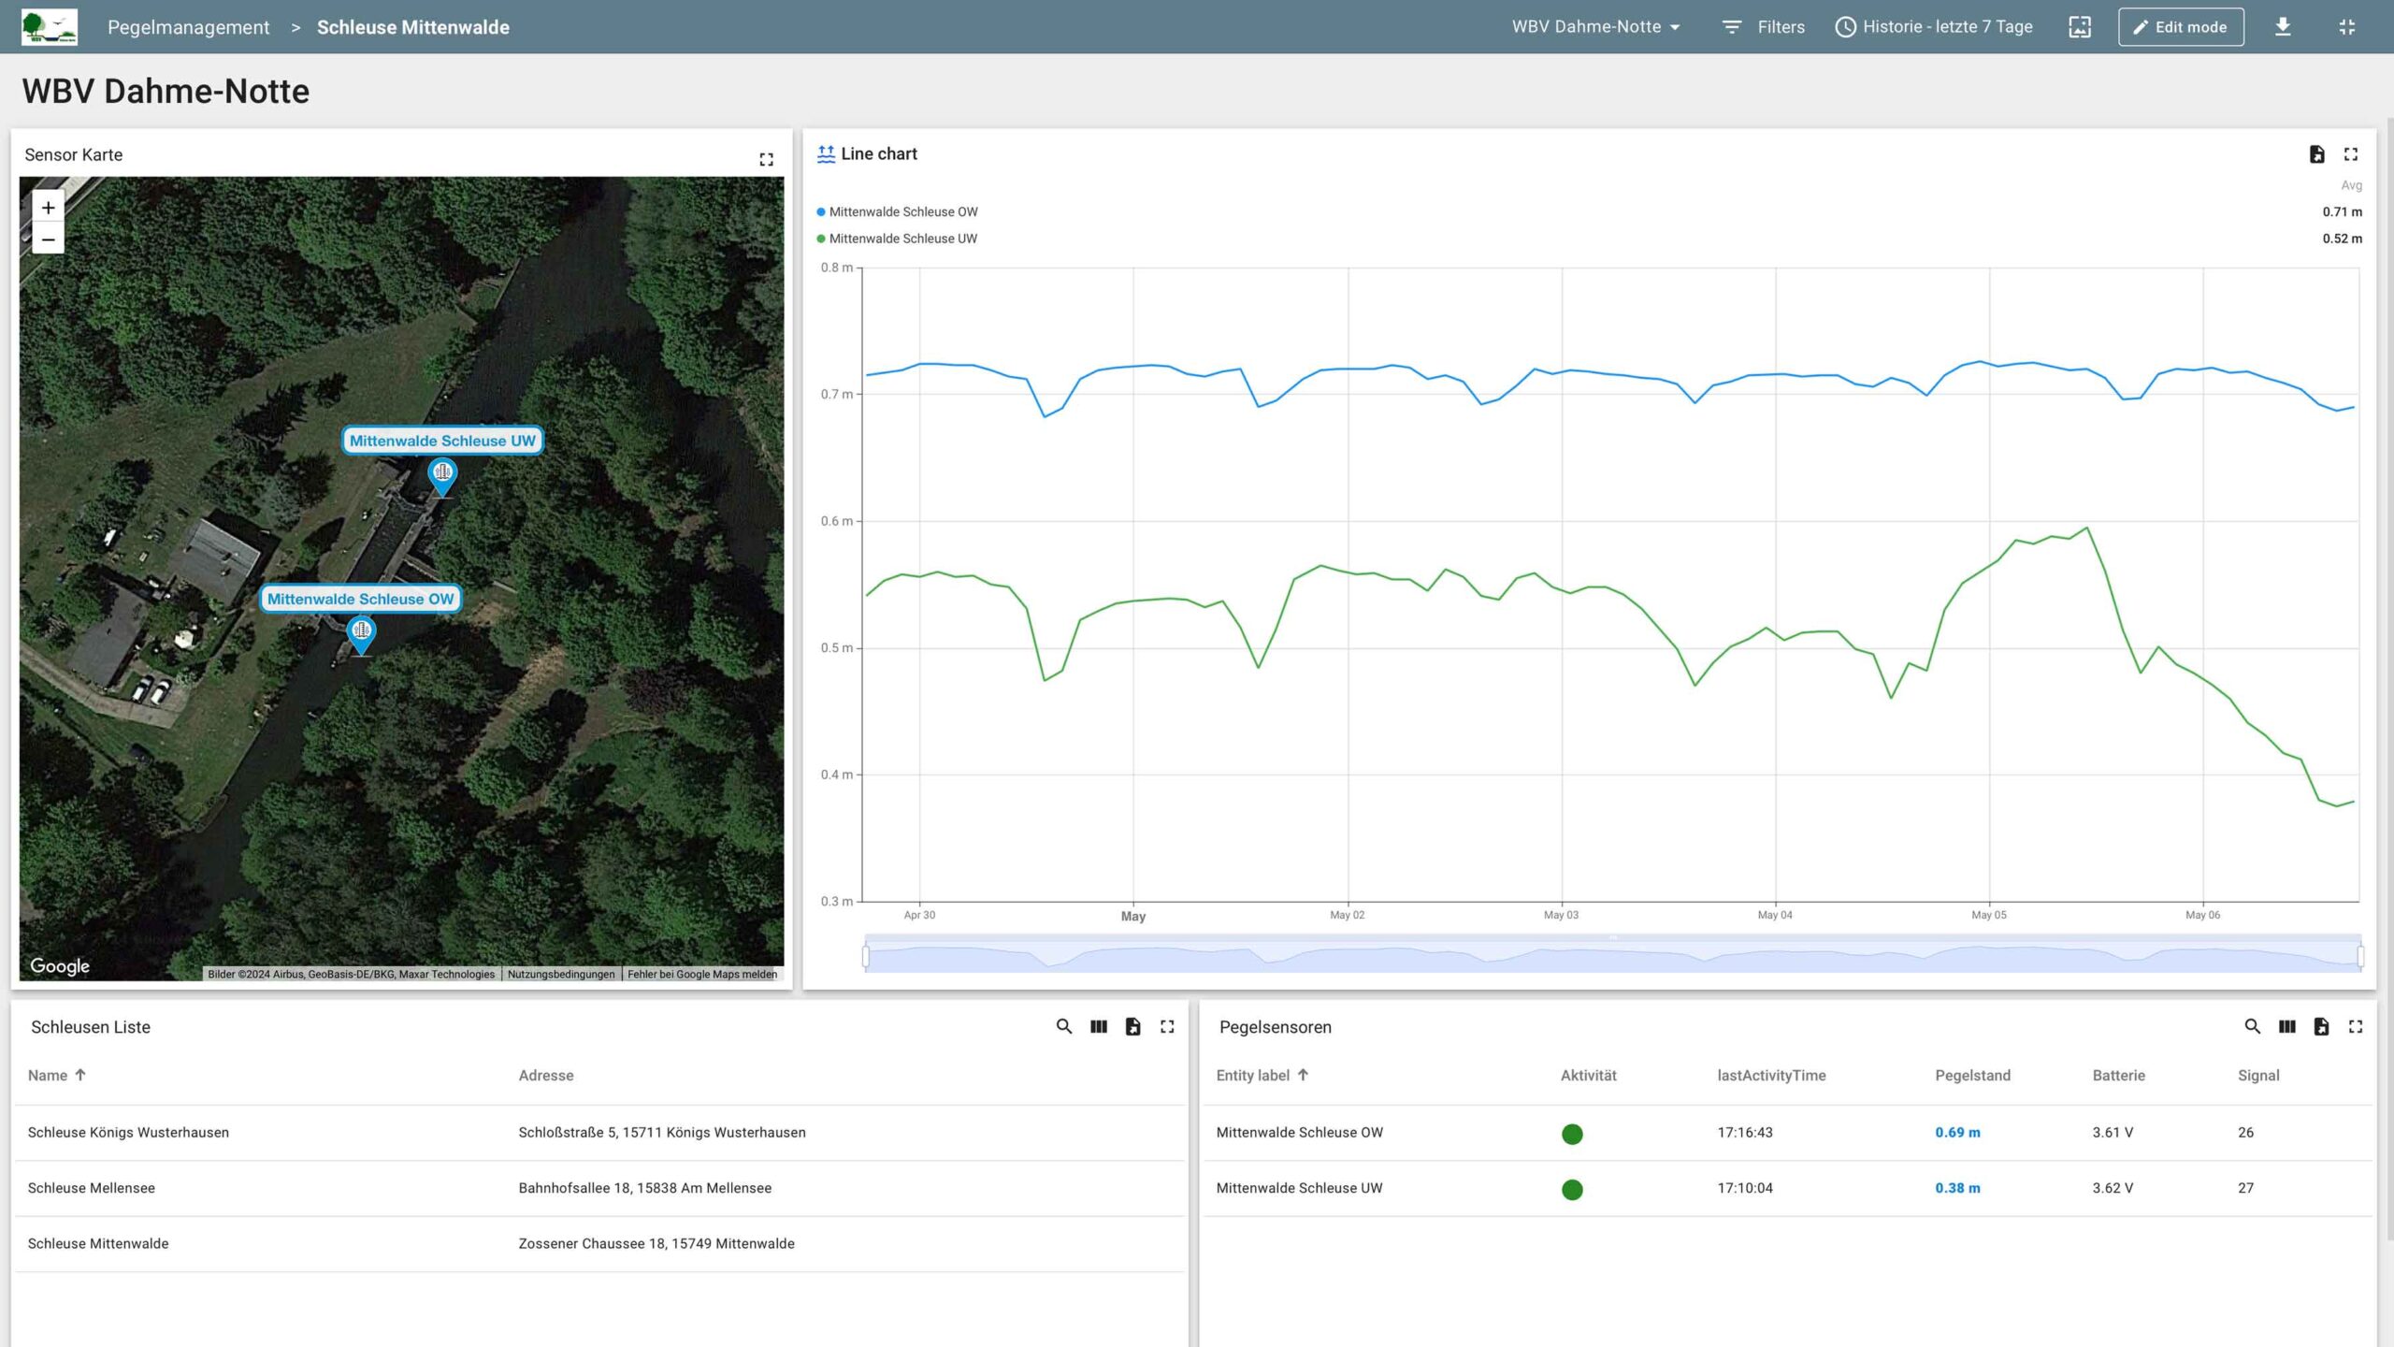Click the Edit mode button
This screenshot has height=1347, width=2394.
[x=2180, y=27]
